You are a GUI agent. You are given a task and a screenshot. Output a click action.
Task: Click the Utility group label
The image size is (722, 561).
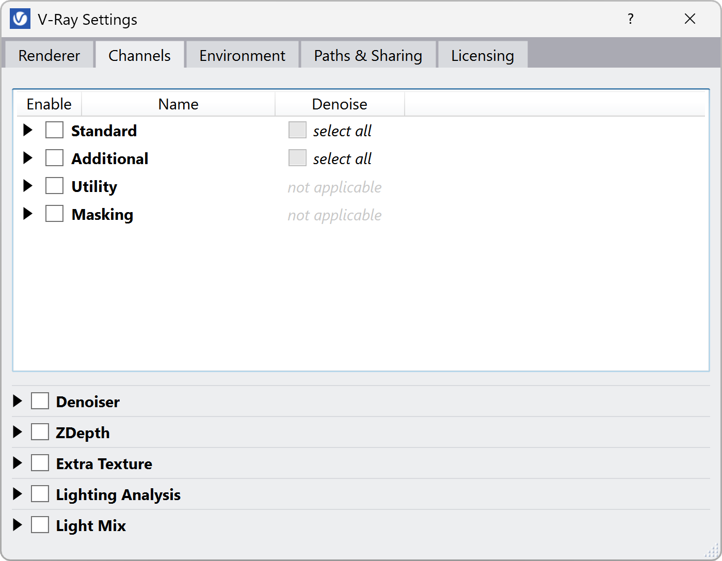coord(94,187)
